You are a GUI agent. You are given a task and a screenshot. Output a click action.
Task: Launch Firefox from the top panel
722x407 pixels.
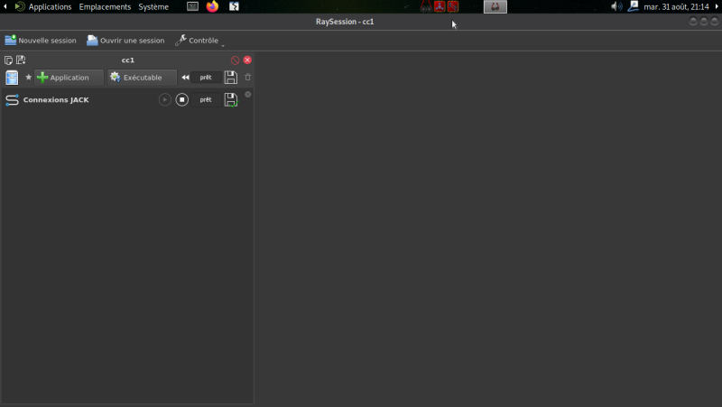coord(212,6)
